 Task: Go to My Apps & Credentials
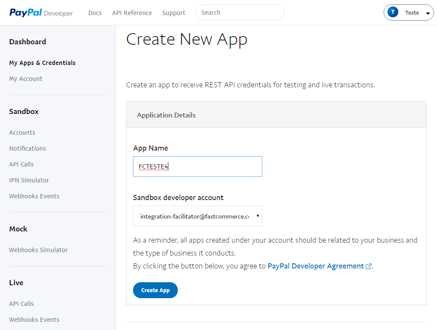pos(42,63)
